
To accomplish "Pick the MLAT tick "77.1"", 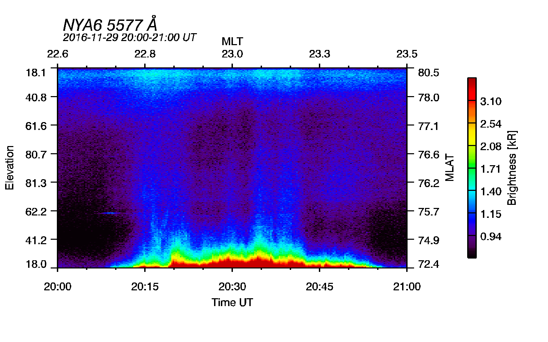I will pos(428,126).
